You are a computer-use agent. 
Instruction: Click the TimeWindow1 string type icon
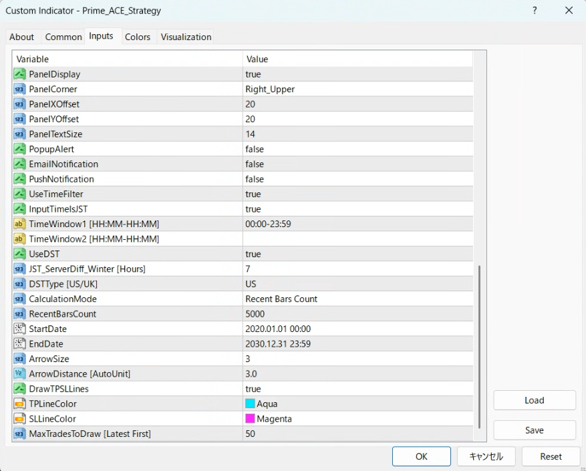(x=19, y=224)
